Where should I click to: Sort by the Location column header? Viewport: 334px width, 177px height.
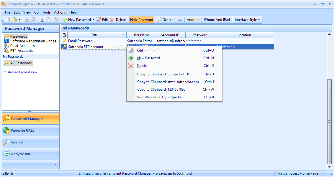click(x=244, y=35)
